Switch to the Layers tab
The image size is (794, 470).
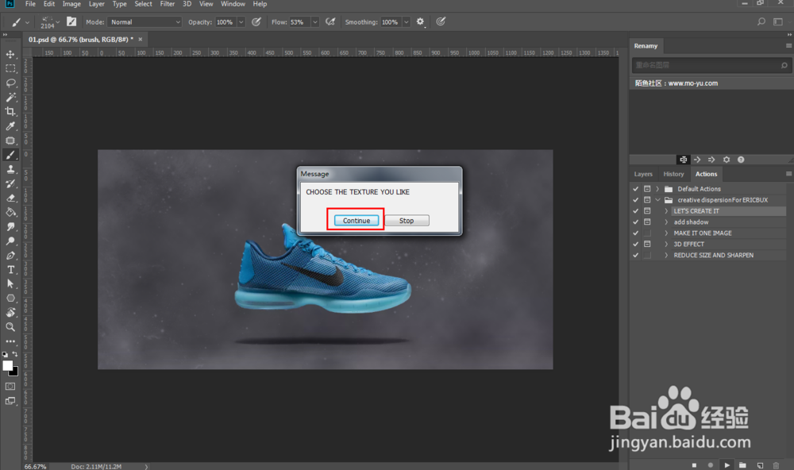[x=643, y=174]
